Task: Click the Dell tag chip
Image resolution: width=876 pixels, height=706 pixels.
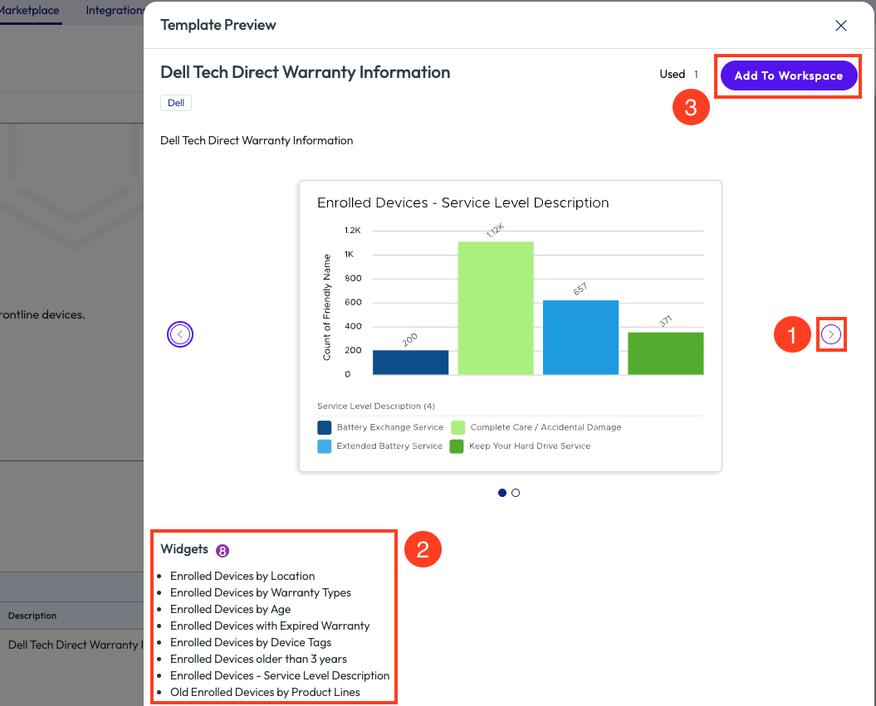Action: (x=176, y=103)
